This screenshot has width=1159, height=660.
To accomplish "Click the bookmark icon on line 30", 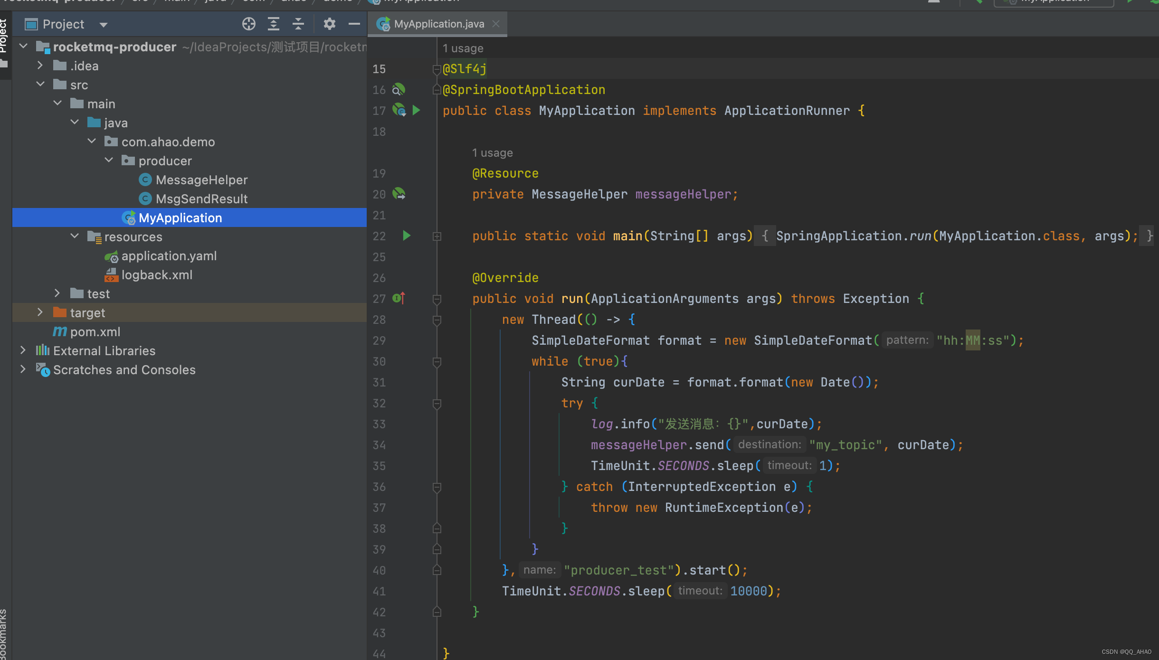I will 436,361.
